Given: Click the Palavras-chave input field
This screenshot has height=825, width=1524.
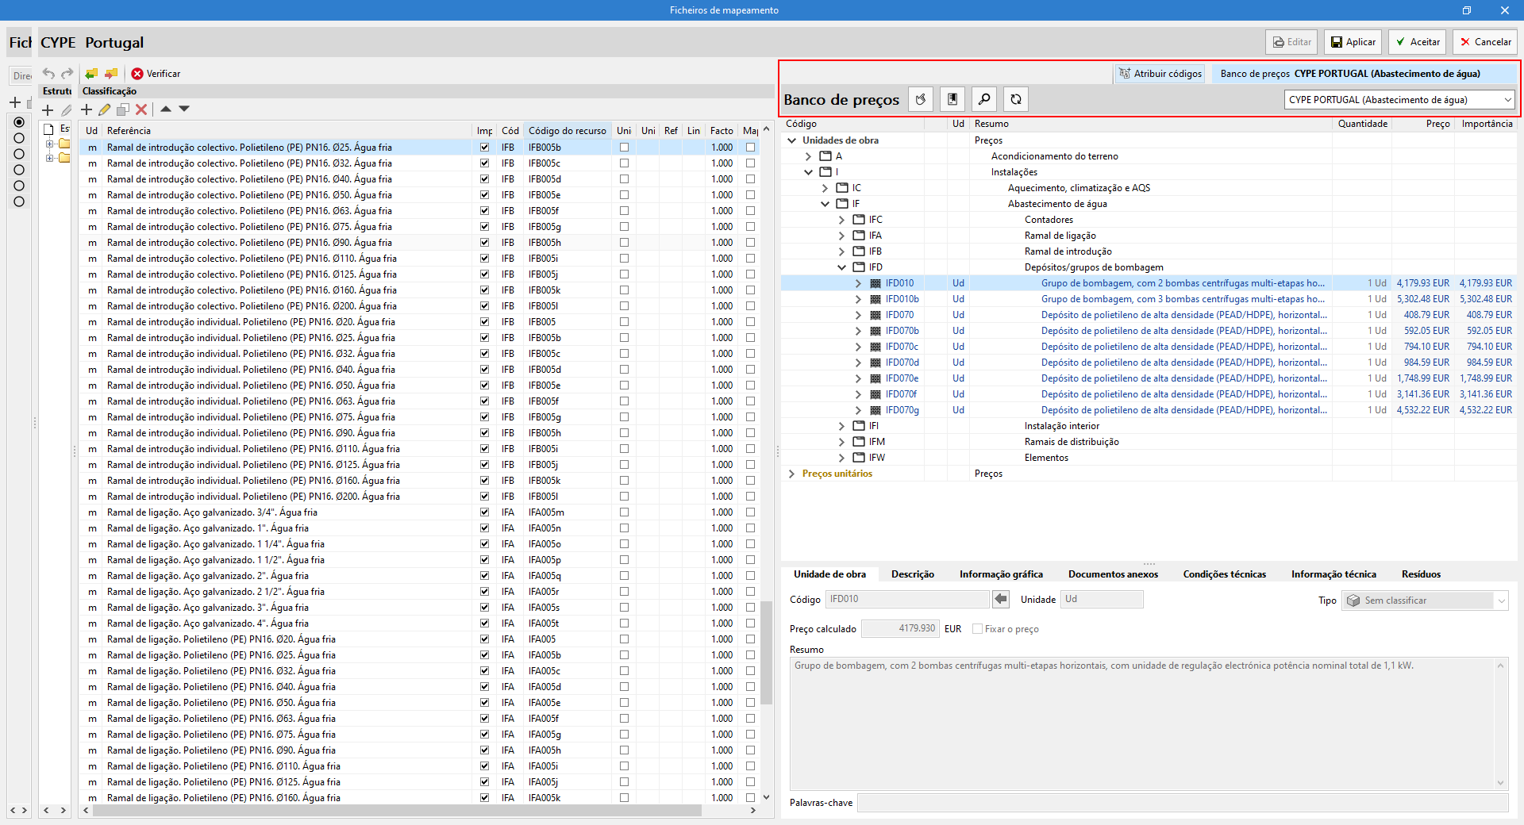Looking at the screenshot, I should (x=1182, y=803).
